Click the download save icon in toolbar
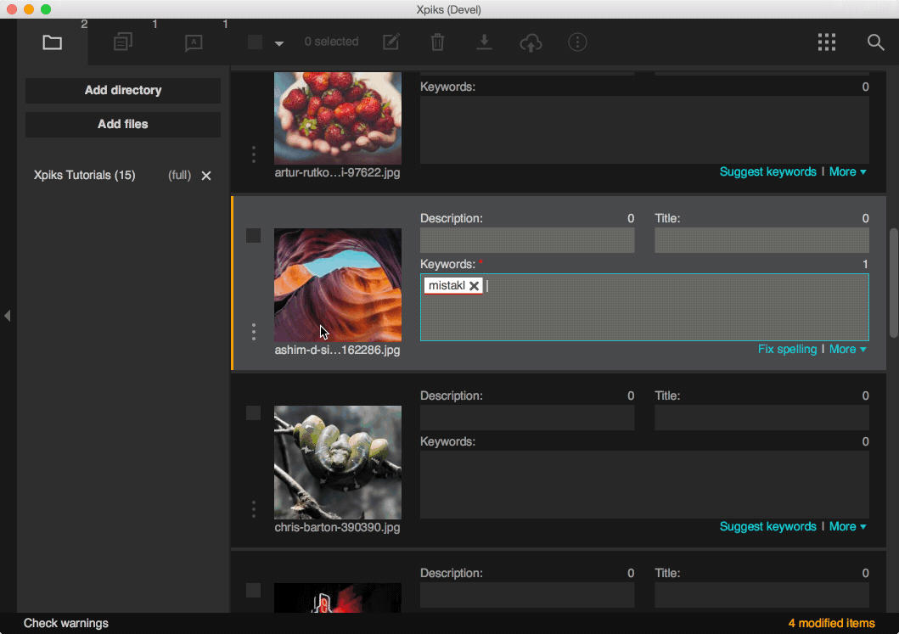Image resolution: width=899 pixels, height=634 pixels. coord(484,42)
